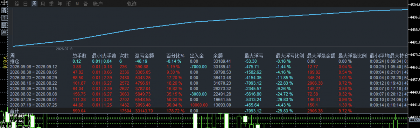The image size is (420, 128).
Task: Click the holding profit value -46.19
Action: [141, 61]
